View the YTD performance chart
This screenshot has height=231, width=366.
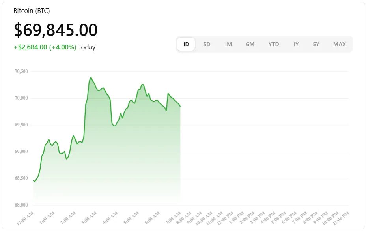[x=273, y=44]
